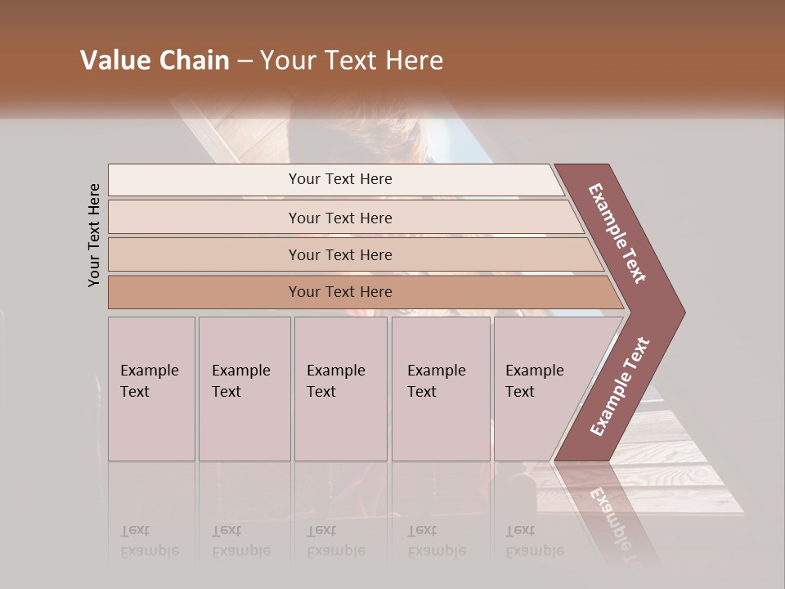
Task: Click the mirrored text under the fifth box
Action: [x=535, y=541]
